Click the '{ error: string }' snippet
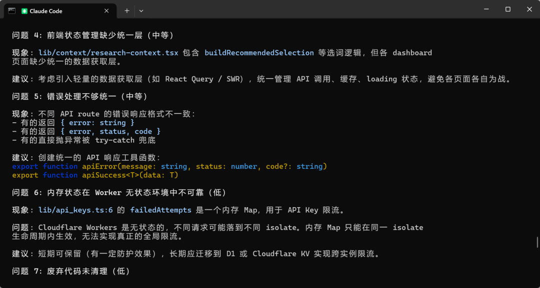This screenshot has height=288, width=540. [97, 123]
